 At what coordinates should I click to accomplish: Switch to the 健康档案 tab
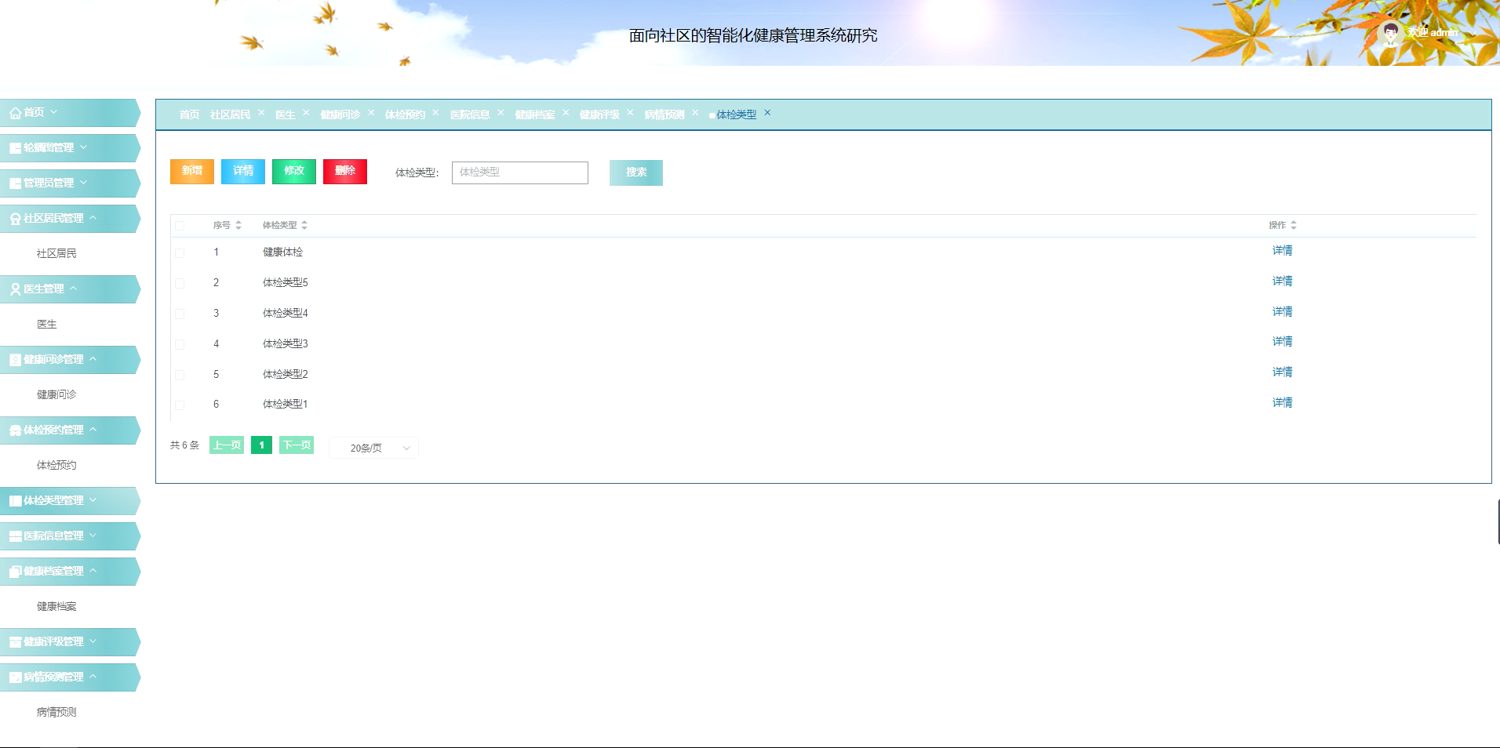[x=534, y=114]
